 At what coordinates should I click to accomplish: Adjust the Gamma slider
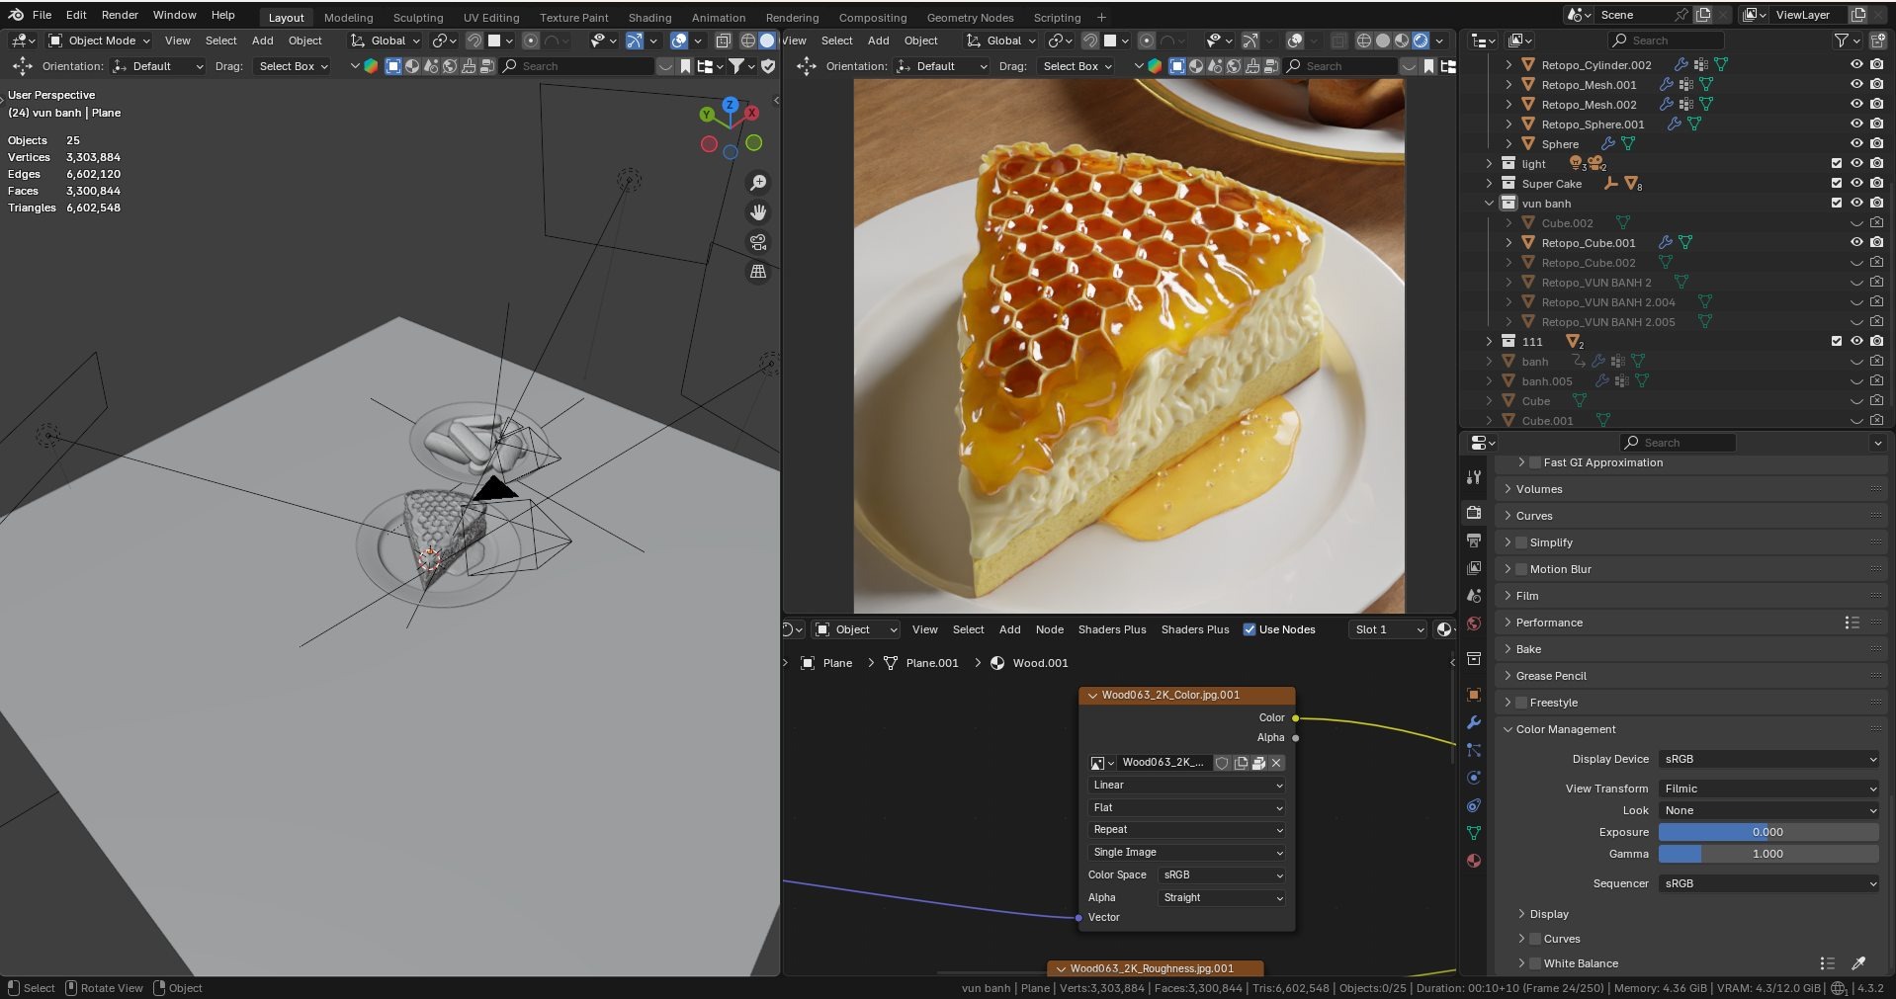point(1768,854)
